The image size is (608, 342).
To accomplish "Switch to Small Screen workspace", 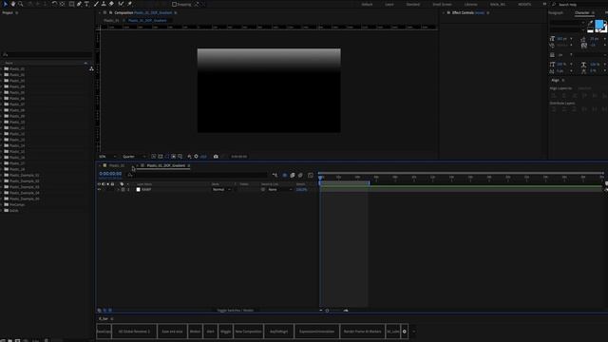I will pos(442,4).
